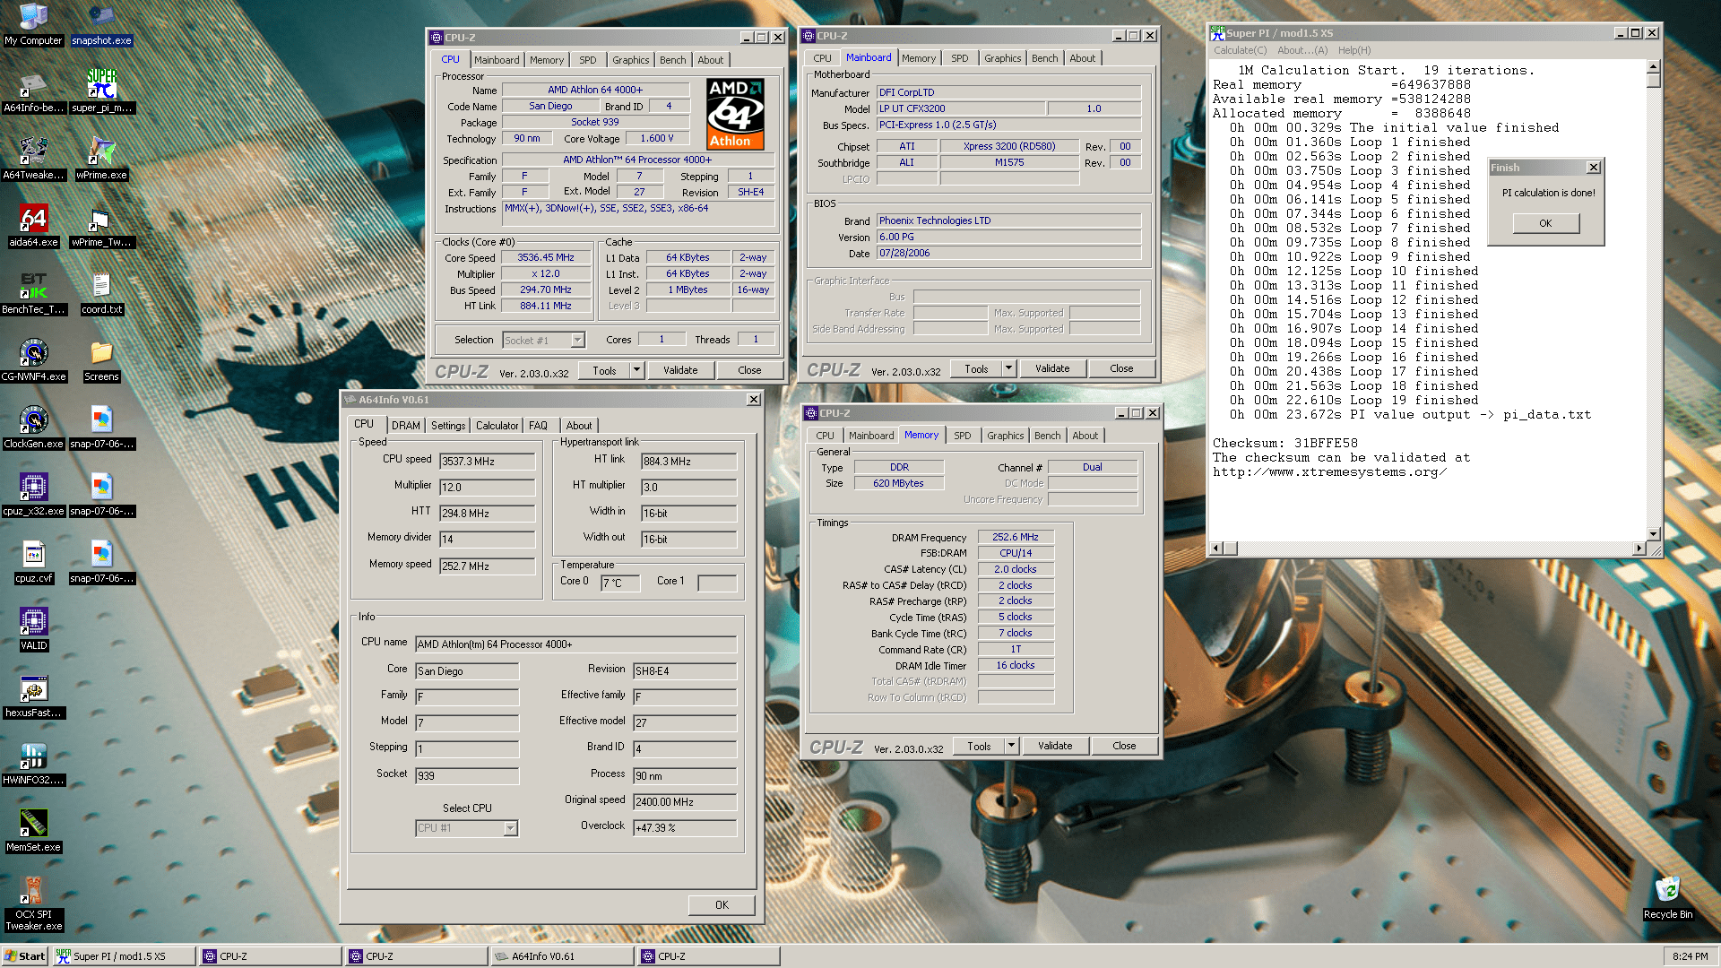The height and width of the screenshot is (968, 1721).
Task: Open VALID desktop icon
Action: pyautogui.click(x=33, y=629)
